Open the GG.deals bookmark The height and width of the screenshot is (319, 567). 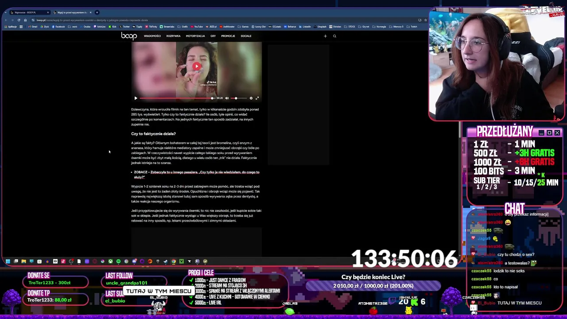275,27
